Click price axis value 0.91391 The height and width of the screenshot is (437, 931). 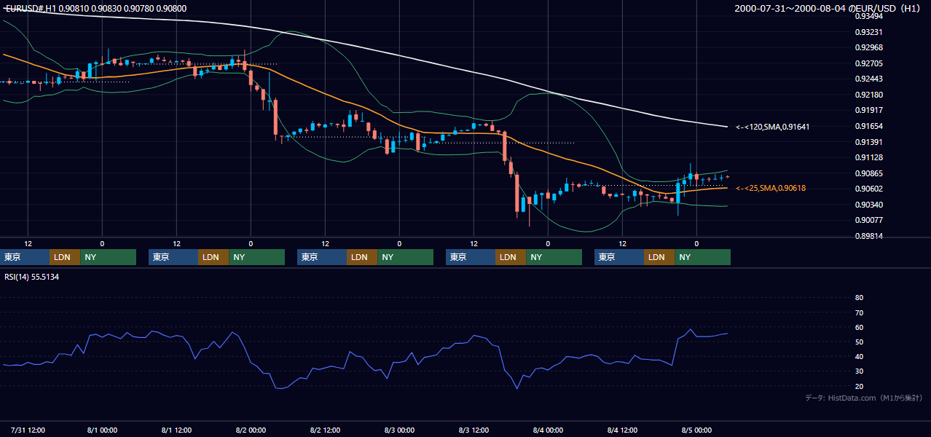868,142
